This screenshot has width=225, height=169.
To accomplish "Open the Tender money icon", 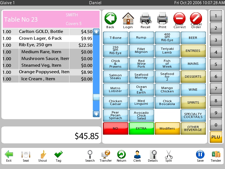I will (216, 154).
